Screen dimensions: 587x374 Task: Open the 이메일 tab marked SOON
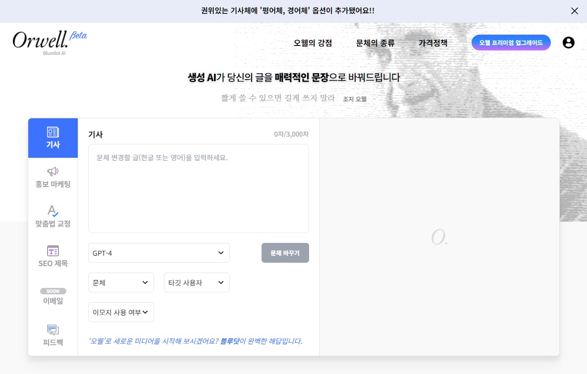(x=53, y=296)
